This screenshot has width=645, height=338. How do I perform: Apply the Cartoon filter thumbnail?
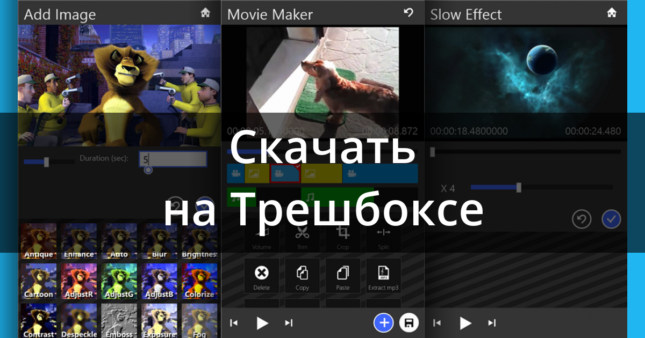pos(39,281)
